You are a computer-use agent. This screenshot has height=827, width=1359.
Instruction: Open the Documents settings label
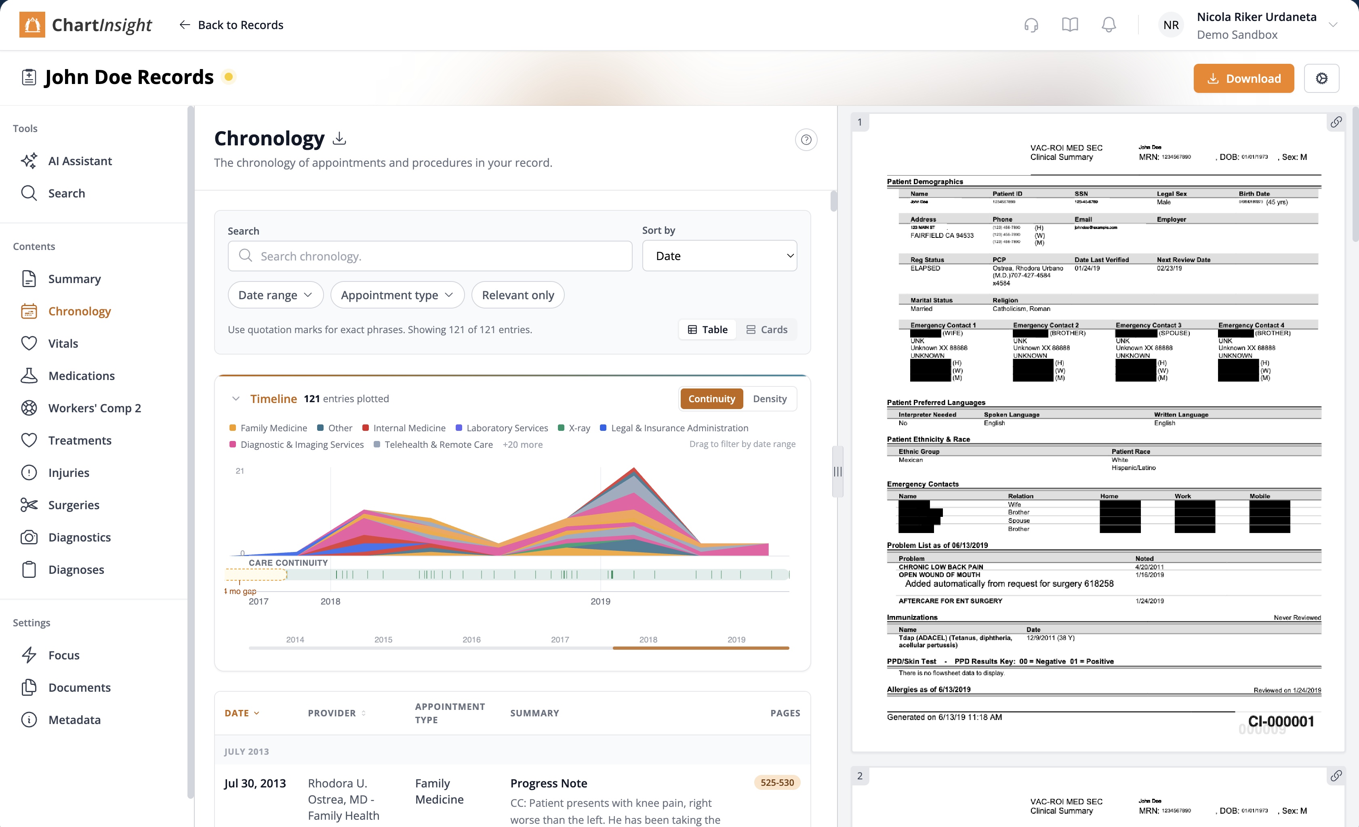pos(80,687)
